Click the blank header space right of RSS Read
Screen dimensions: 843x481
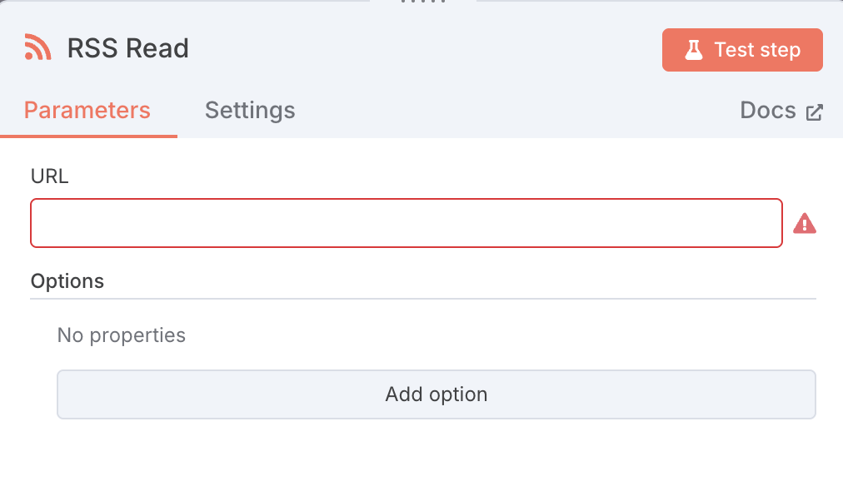point(417,48)
